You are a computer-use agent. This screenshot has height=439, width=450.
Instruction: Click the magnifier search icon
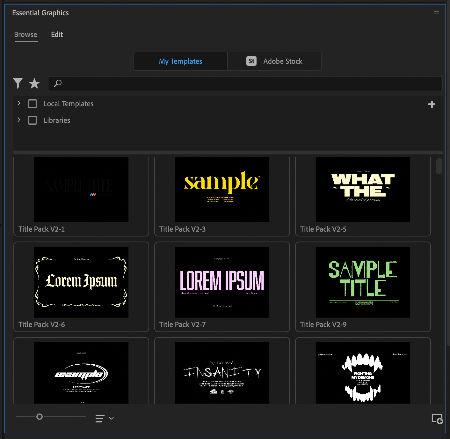tap(58, 83)
